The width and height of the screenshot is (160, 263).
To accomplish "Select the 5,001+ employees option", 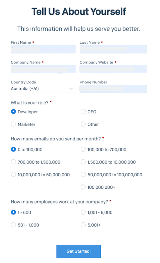I will tap(83, 225).
